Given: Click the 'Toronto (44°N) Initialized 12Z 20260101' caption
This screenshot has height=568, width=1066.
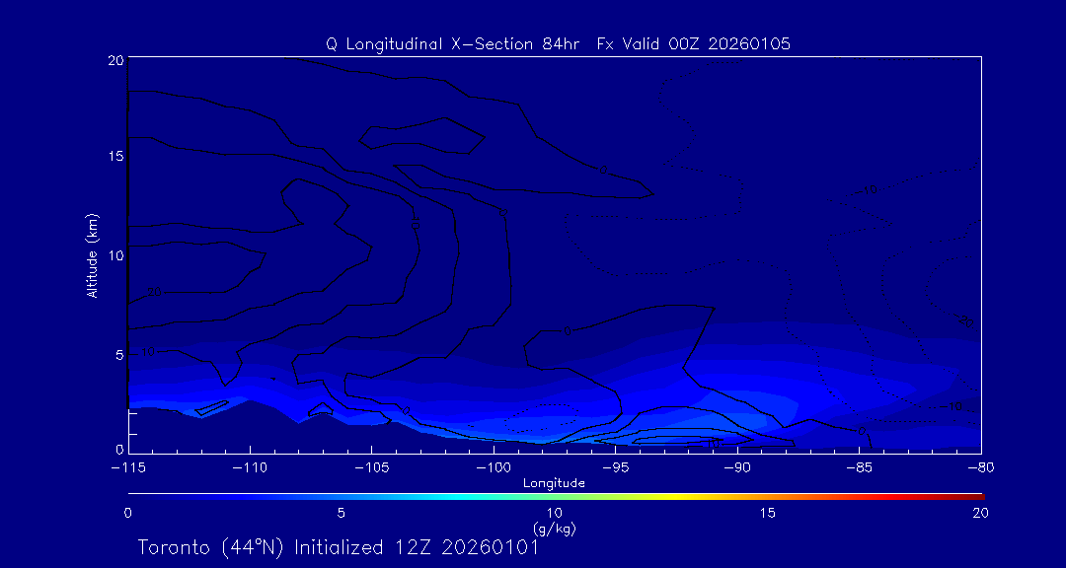Looking at the screenshot, I should (339, 548).
